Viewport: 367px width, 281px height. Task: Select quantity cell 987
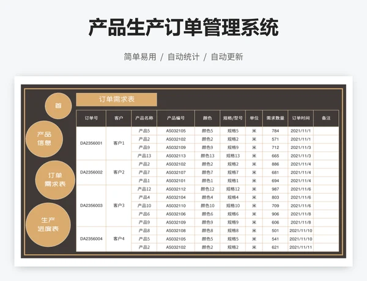tap(275, 189)
